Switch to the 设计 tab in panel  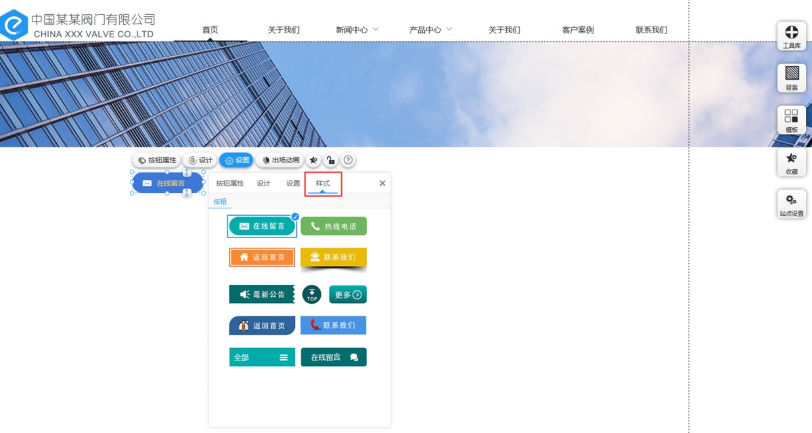(x=263, y=183)
